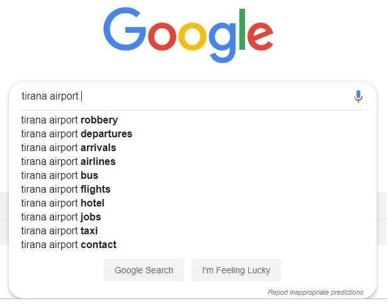The height and width of the screenshot is (306, 388).
Task: Place cursor after 'tirana airport' in the search box
Action: coord(81,96)
